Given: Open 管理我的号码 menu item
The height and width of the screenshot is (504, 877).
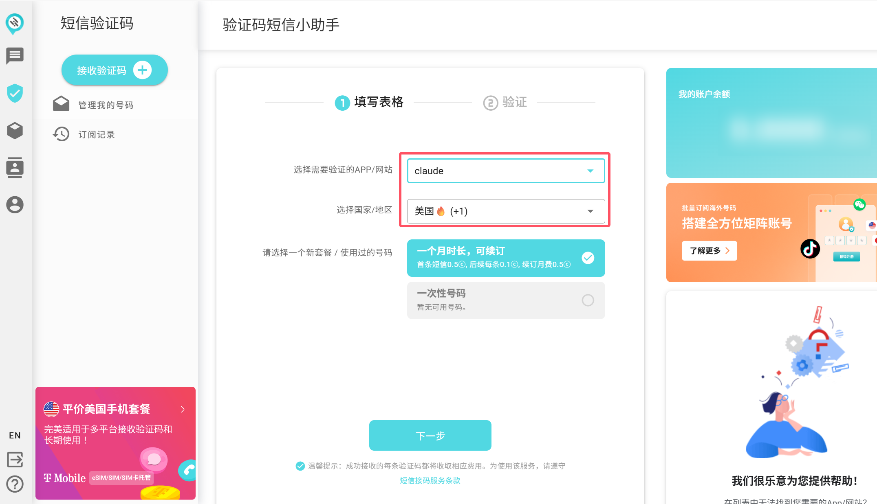Looking at the screenshot, I should pyautogui.click(x=106, y=105).
